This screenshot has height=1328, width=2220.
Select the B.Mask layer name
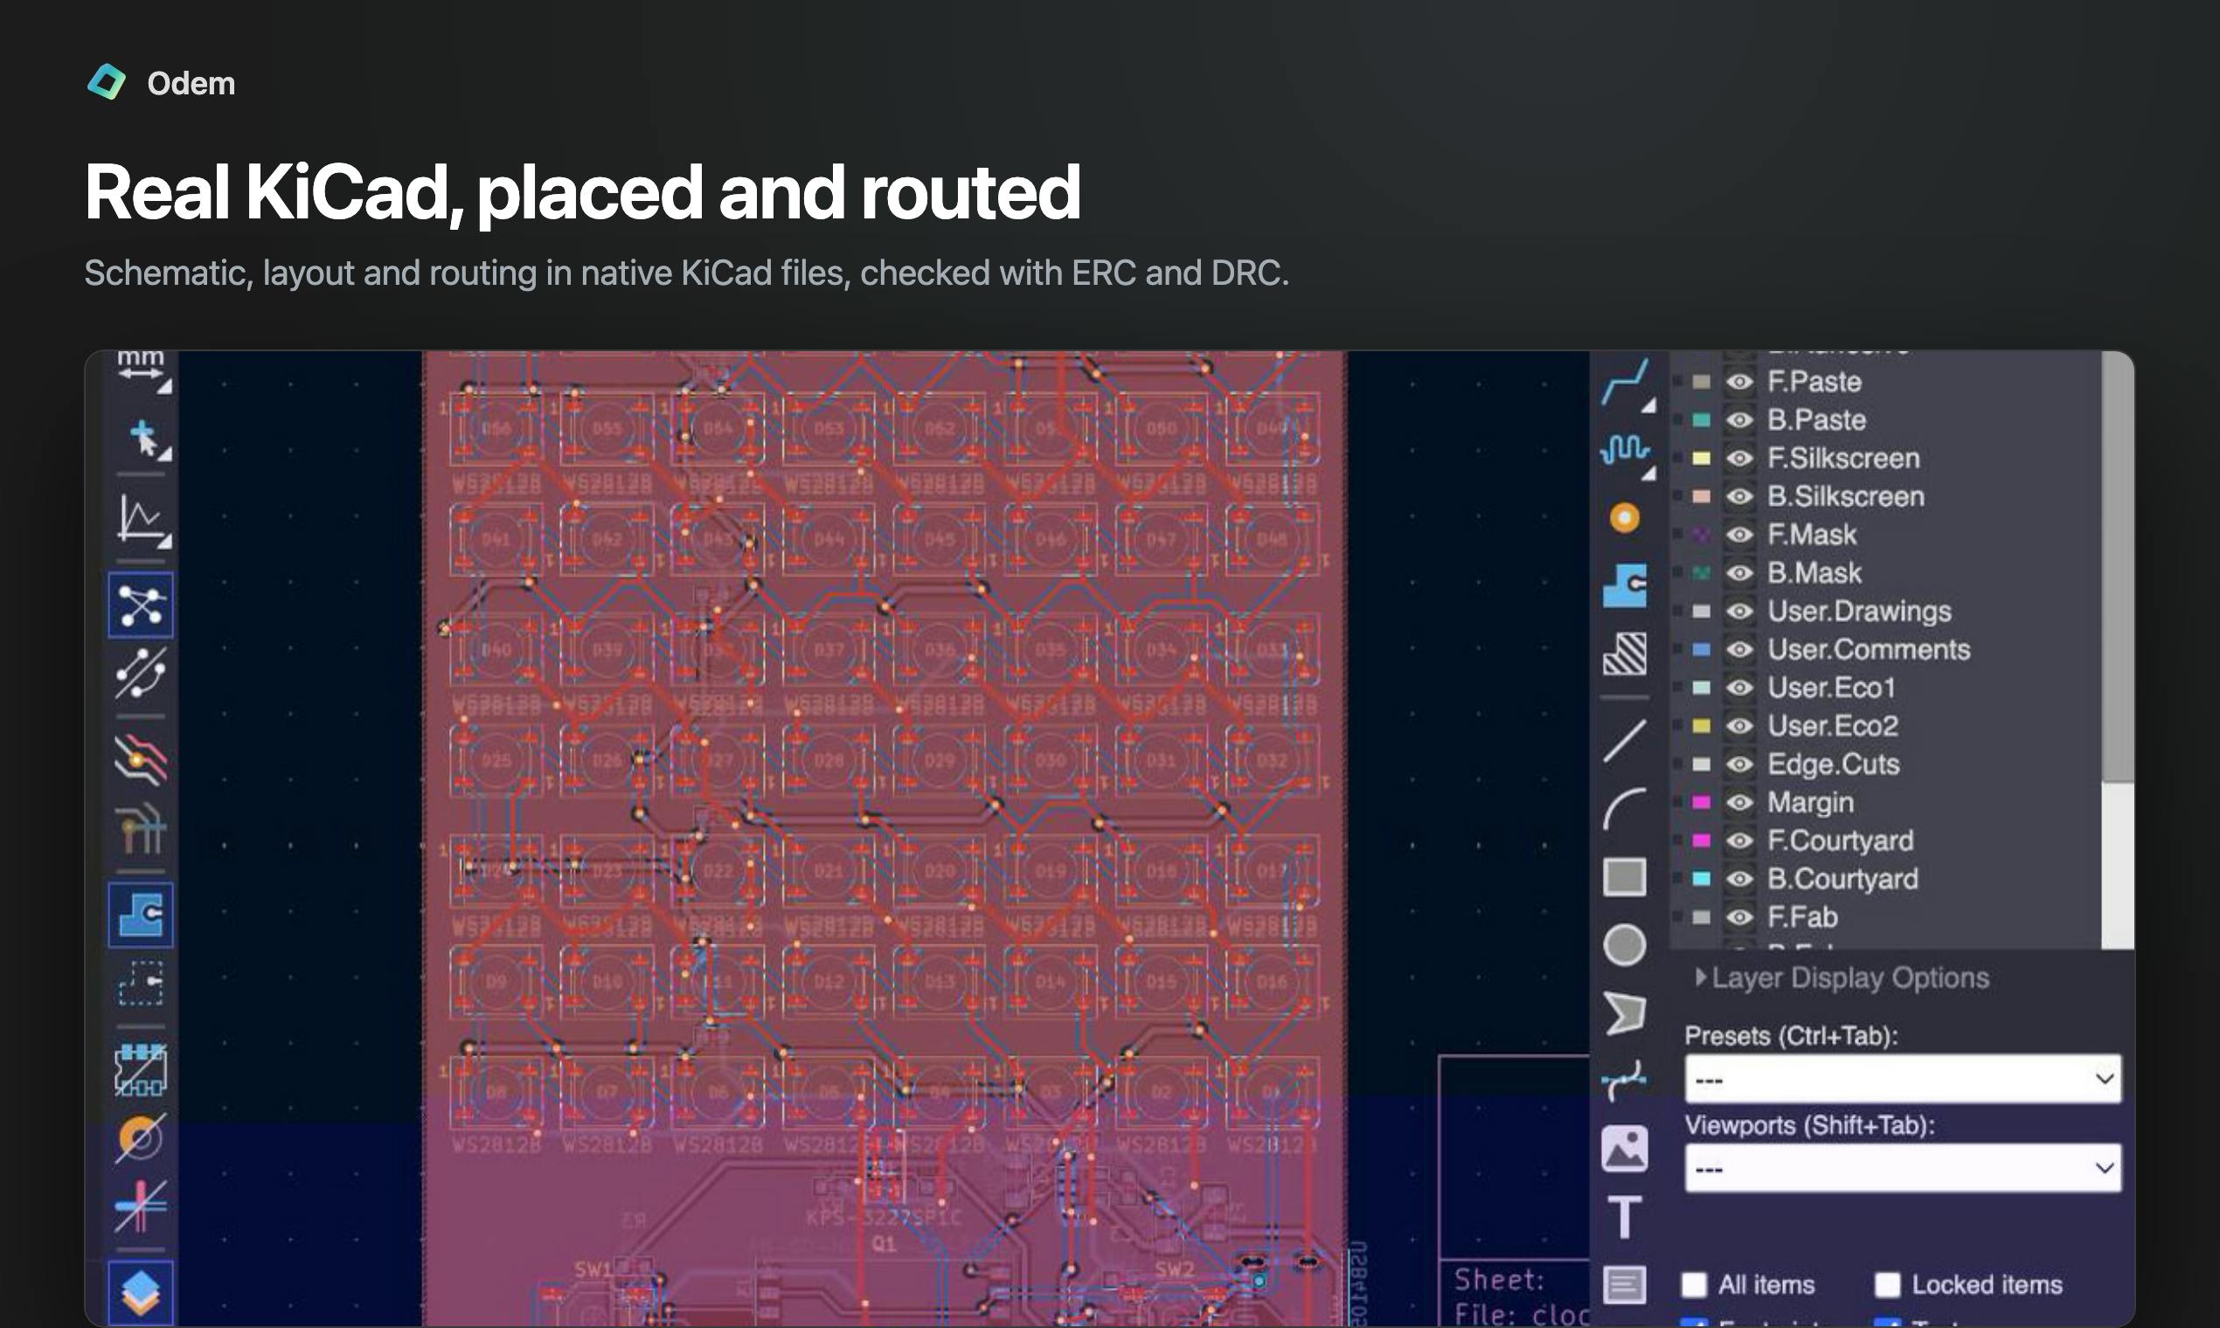click(1814, 573)
